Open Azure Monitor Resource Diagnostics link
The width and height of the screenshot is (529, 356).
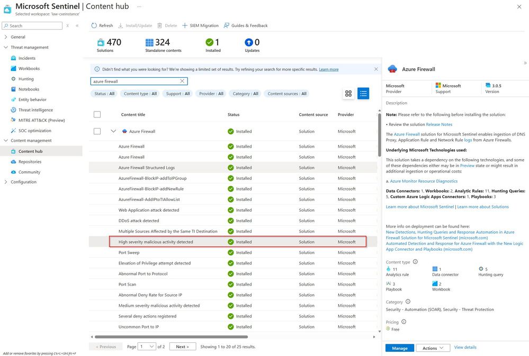pos(424,181)
